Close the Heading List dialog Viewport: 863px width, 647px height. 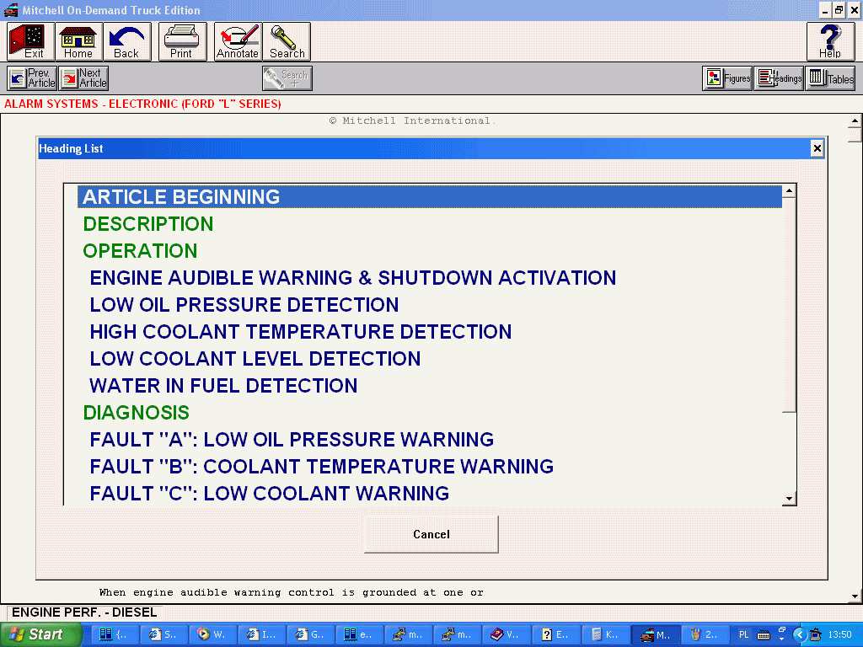[817, 148]
